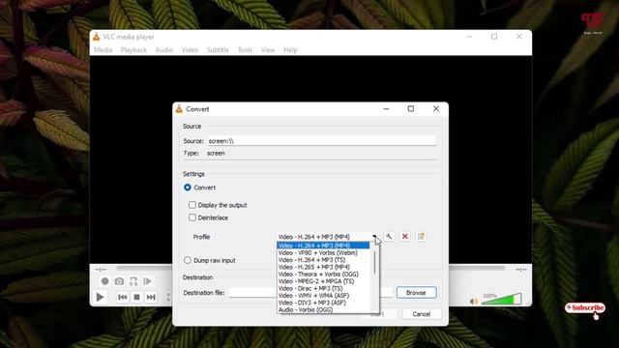
Task: Click Browse for destination file
Action: pos(416,293)
